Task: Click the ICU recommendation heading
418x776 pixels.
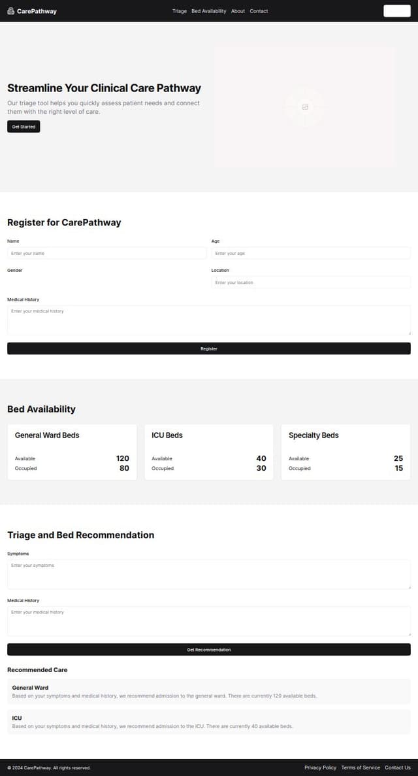Action: (17, 718)
